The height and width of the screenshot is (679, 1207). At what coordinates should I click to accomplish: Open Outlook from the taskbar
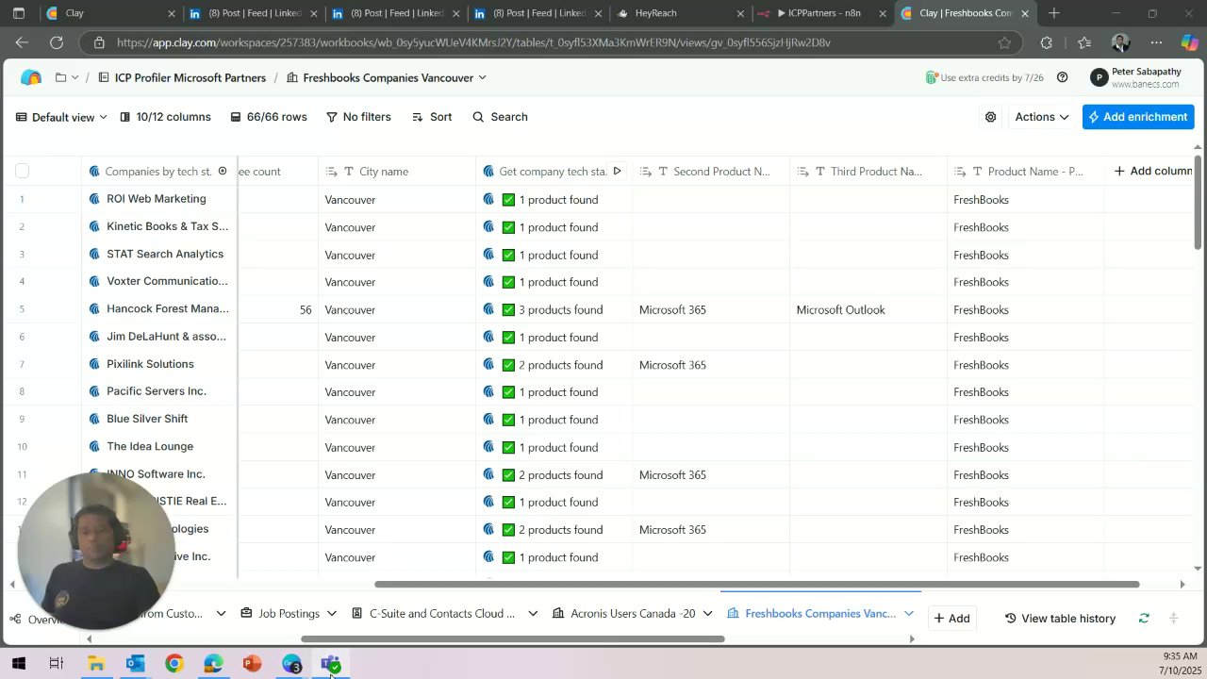pyautogui.click(x=135, y=664)
